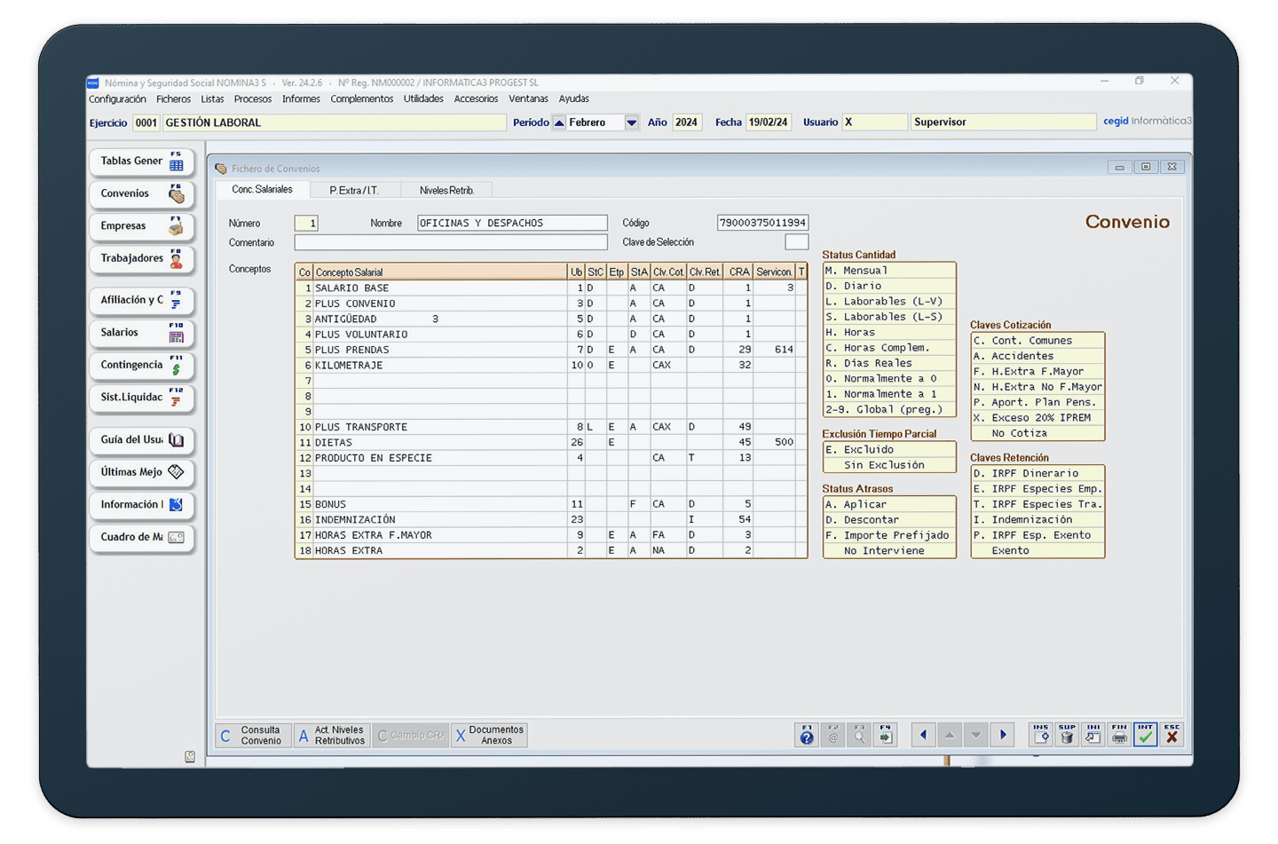Open the Informes menu
Screen dimensions: 1278x844
point(301,99)
